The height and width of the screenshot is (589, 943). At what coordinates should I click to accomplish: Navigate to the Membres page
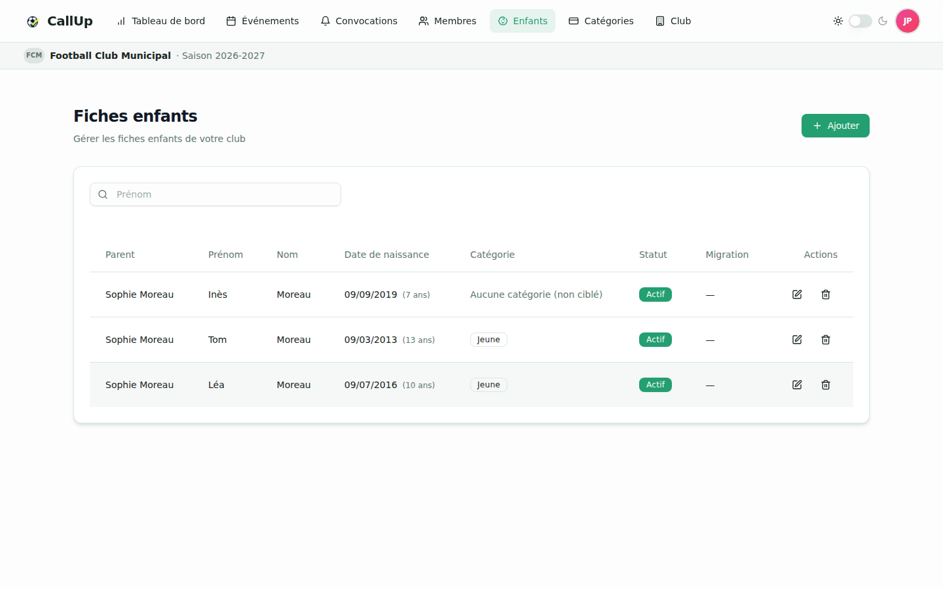click(447, 21)
